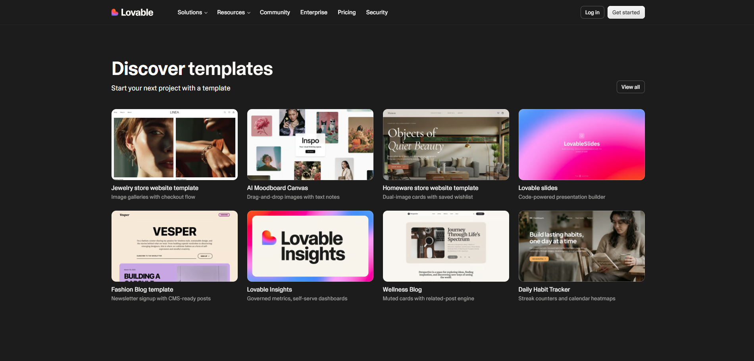Screen dimensions: 754x361
Task: Go to the Enterprise page
Action: (314, 12)
